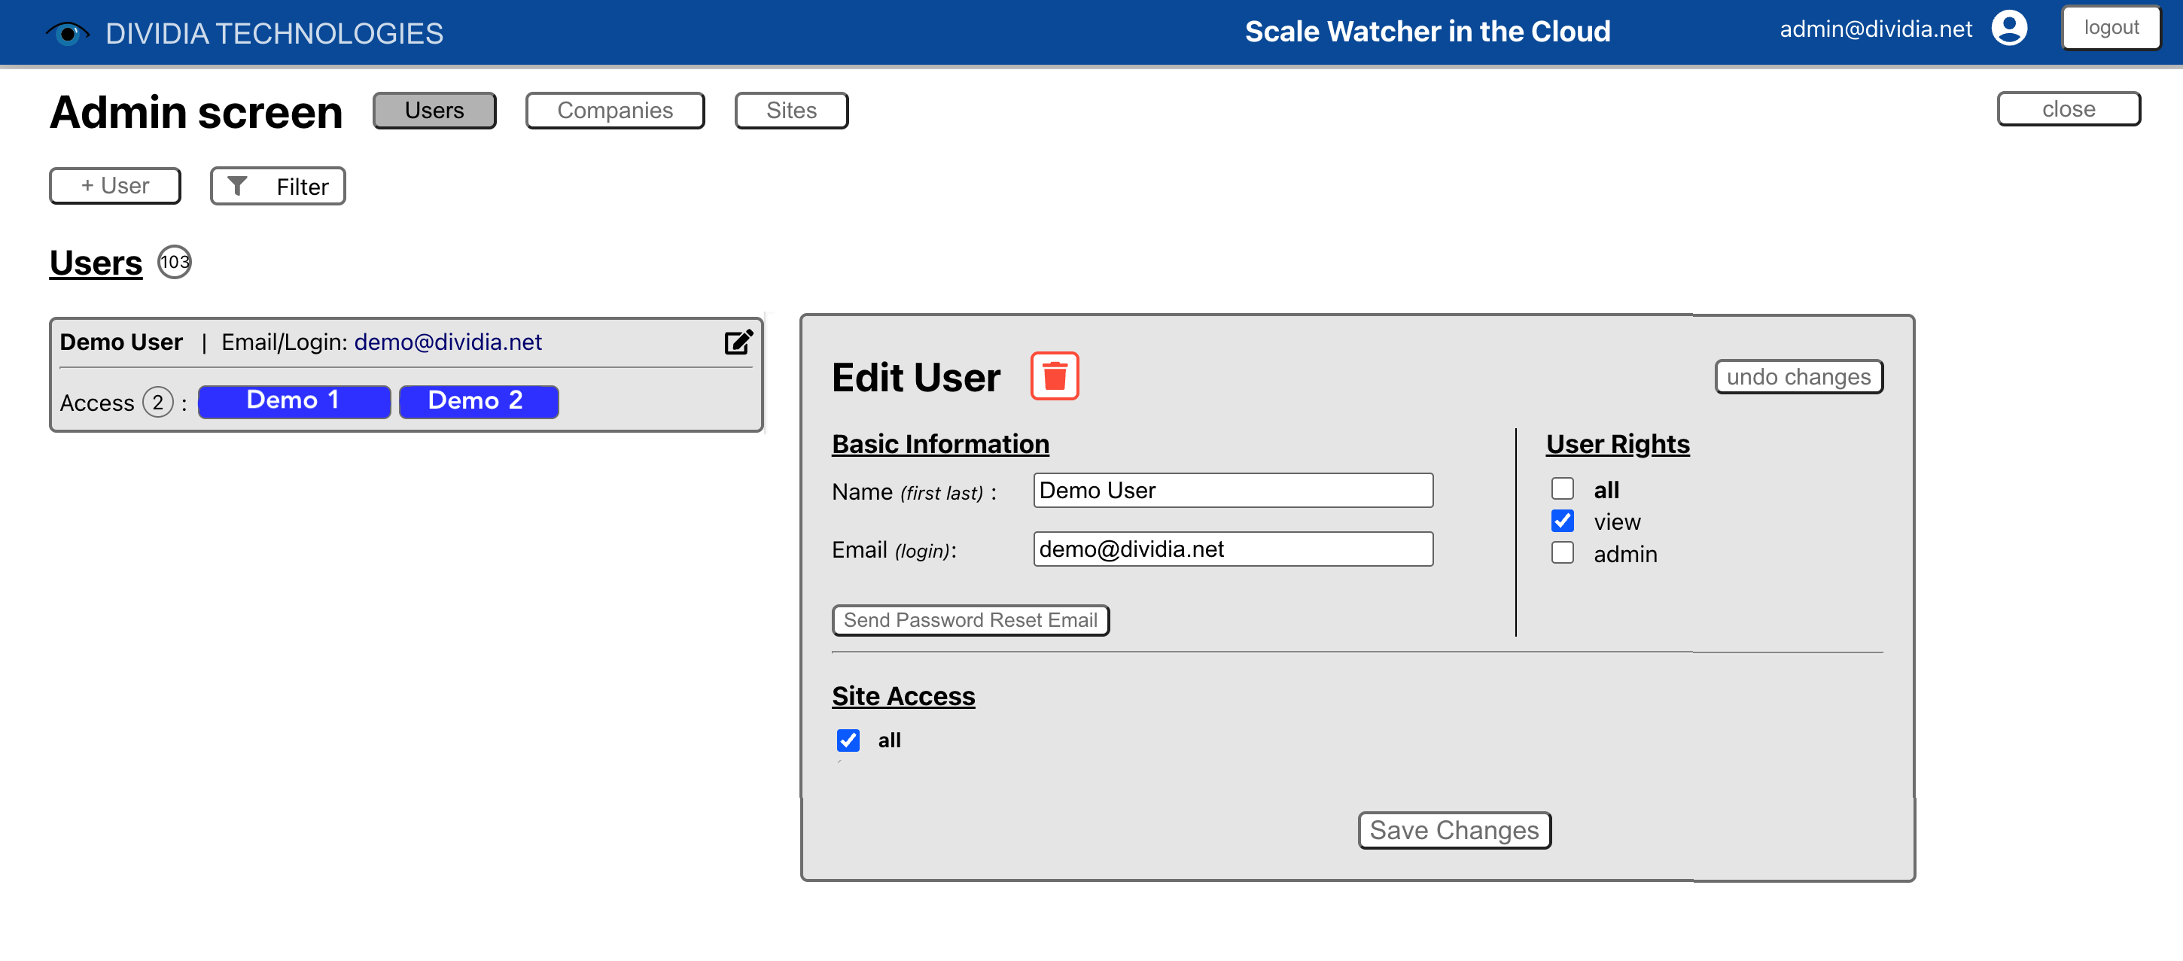Click the funnel icon inside the Filter button
The width and height of the screenshot is (2183, 961).
239,186
